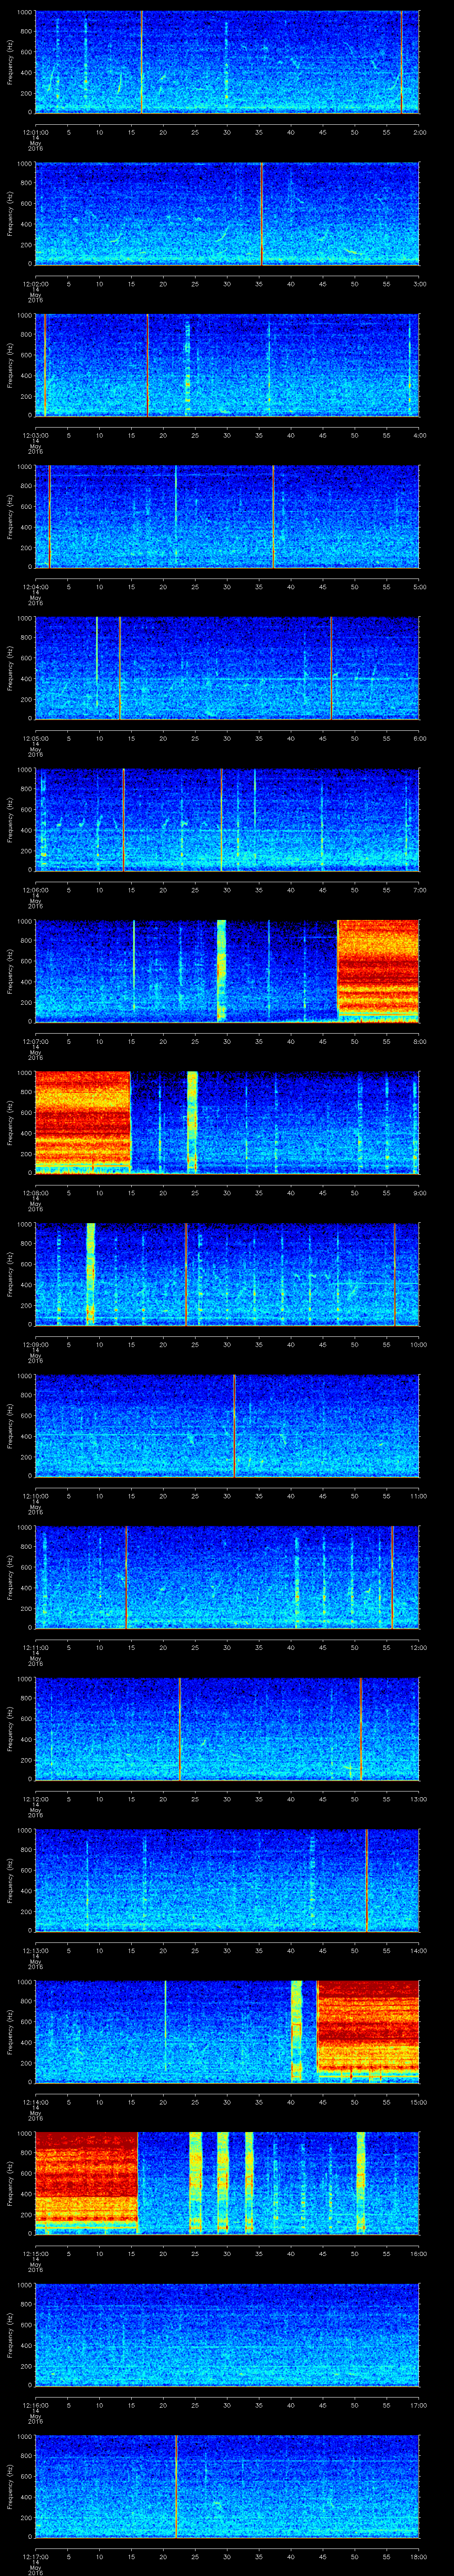Click green burst near 29 s in 12:07 panel
The width and height of the screenshot is (454, 2576).
(222, 970)
